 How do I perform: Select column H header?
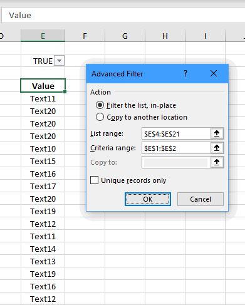tap(165, 36)
